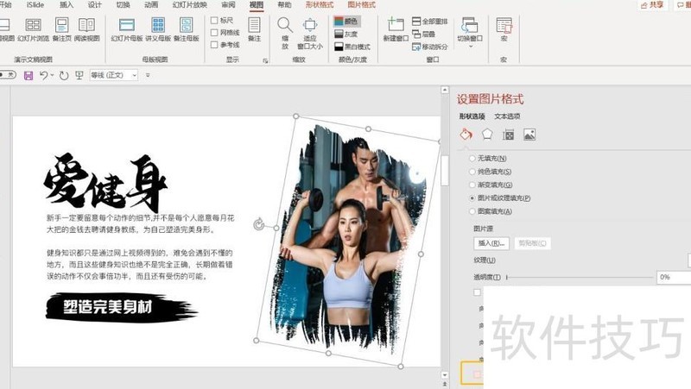This screenshot has width=691, height=389.
Task: Open Size & Properties tab in format pane
Action: pyautogui.click(x=508, y=135)
